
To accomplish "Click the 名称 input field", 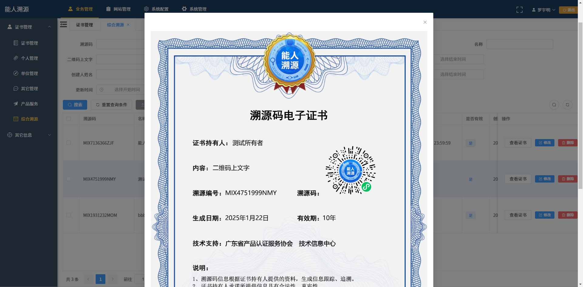I will (520, 44).
